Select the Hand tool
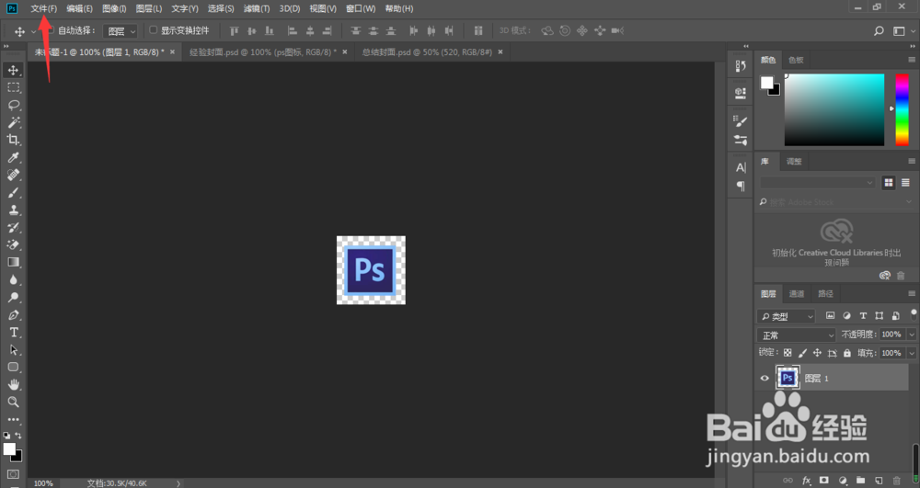This screenshot has height=488, width=920. pos(13,385)
